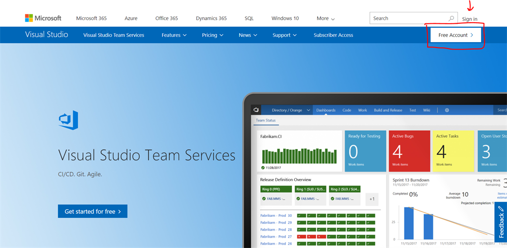Click the Ready for Testing tile
Screen dimensions: 507x248
[x=365, y=151]
